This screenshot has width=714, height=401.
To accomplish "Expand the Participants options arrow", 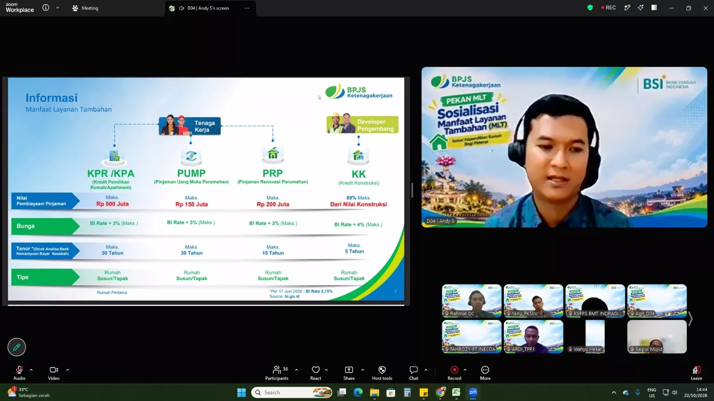I will [297, 370].
